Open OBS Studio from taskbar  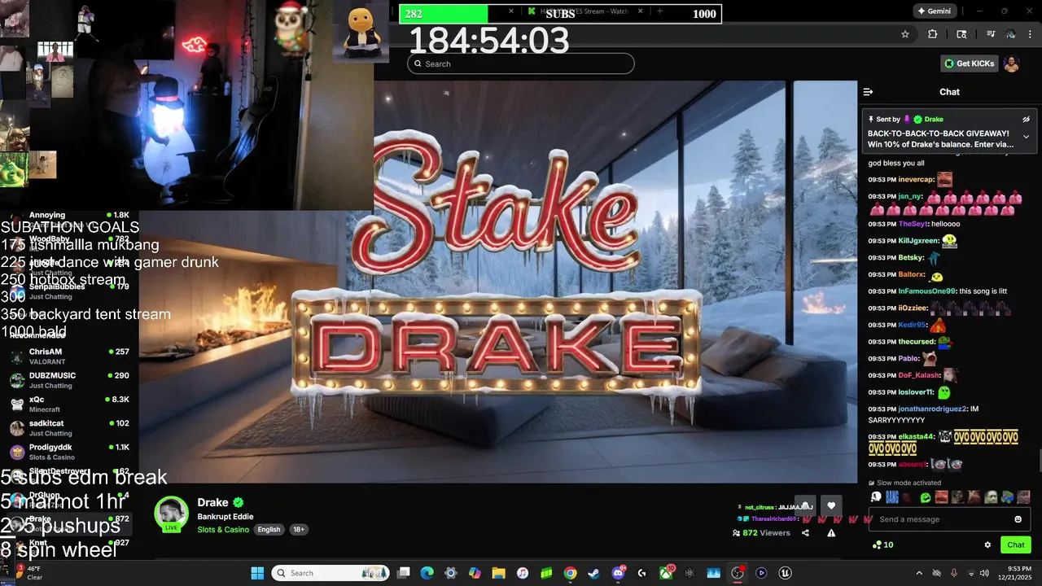[738, 573]
